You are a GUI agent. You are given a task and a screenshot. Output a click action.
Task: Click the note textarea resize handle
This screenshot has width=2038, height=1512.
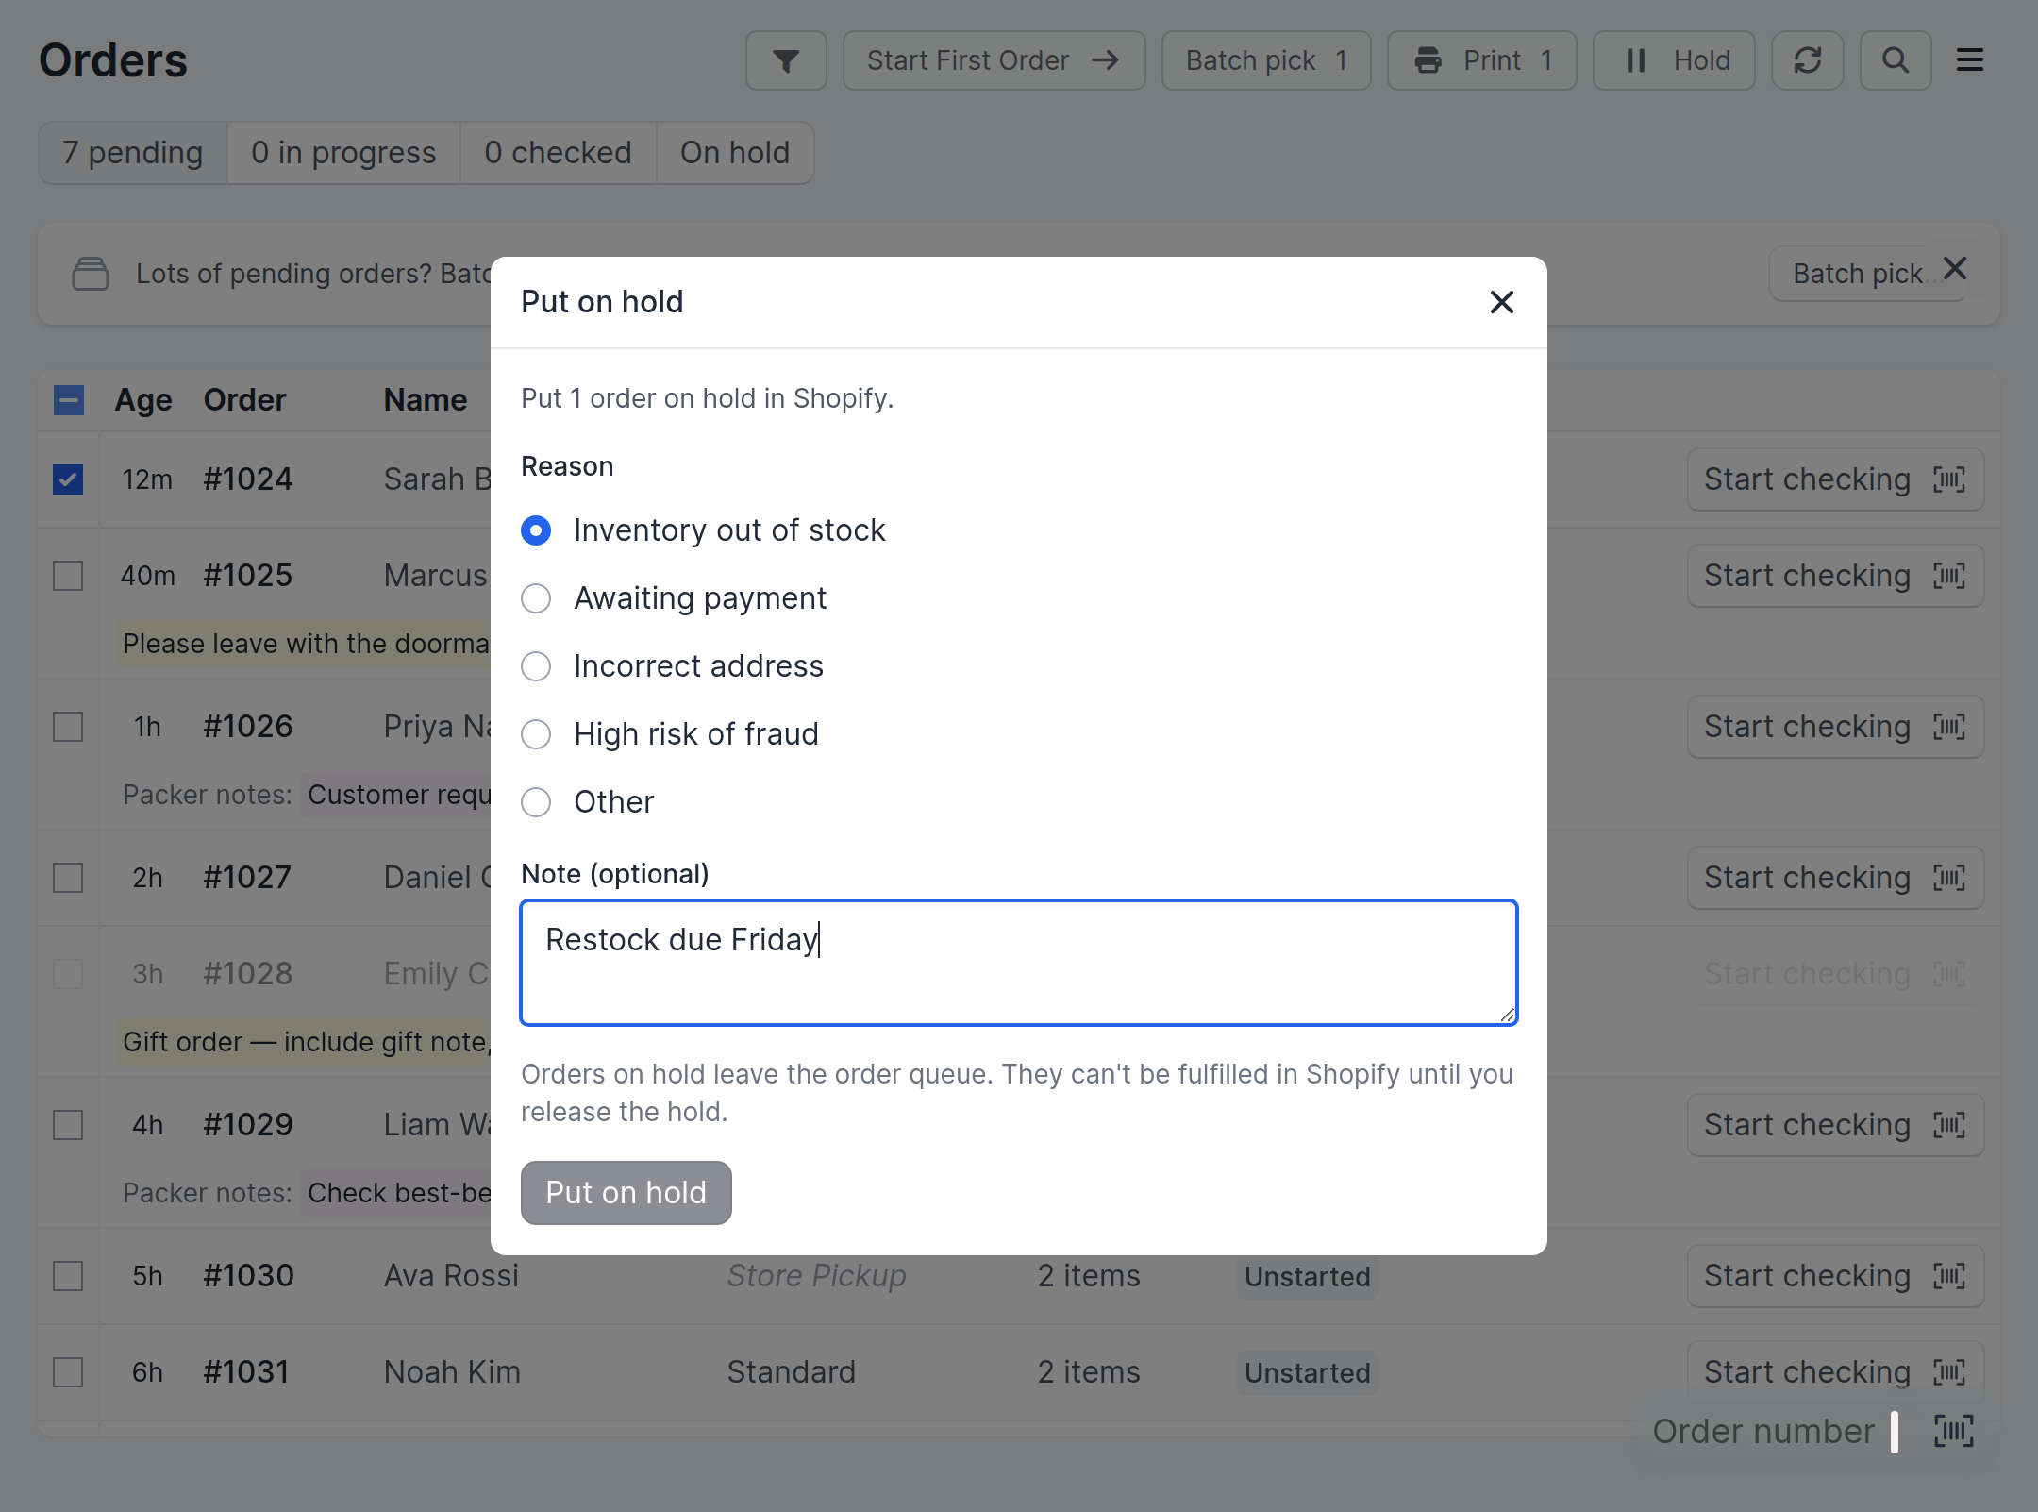pyautogui.click(x=1507, y=1015)
